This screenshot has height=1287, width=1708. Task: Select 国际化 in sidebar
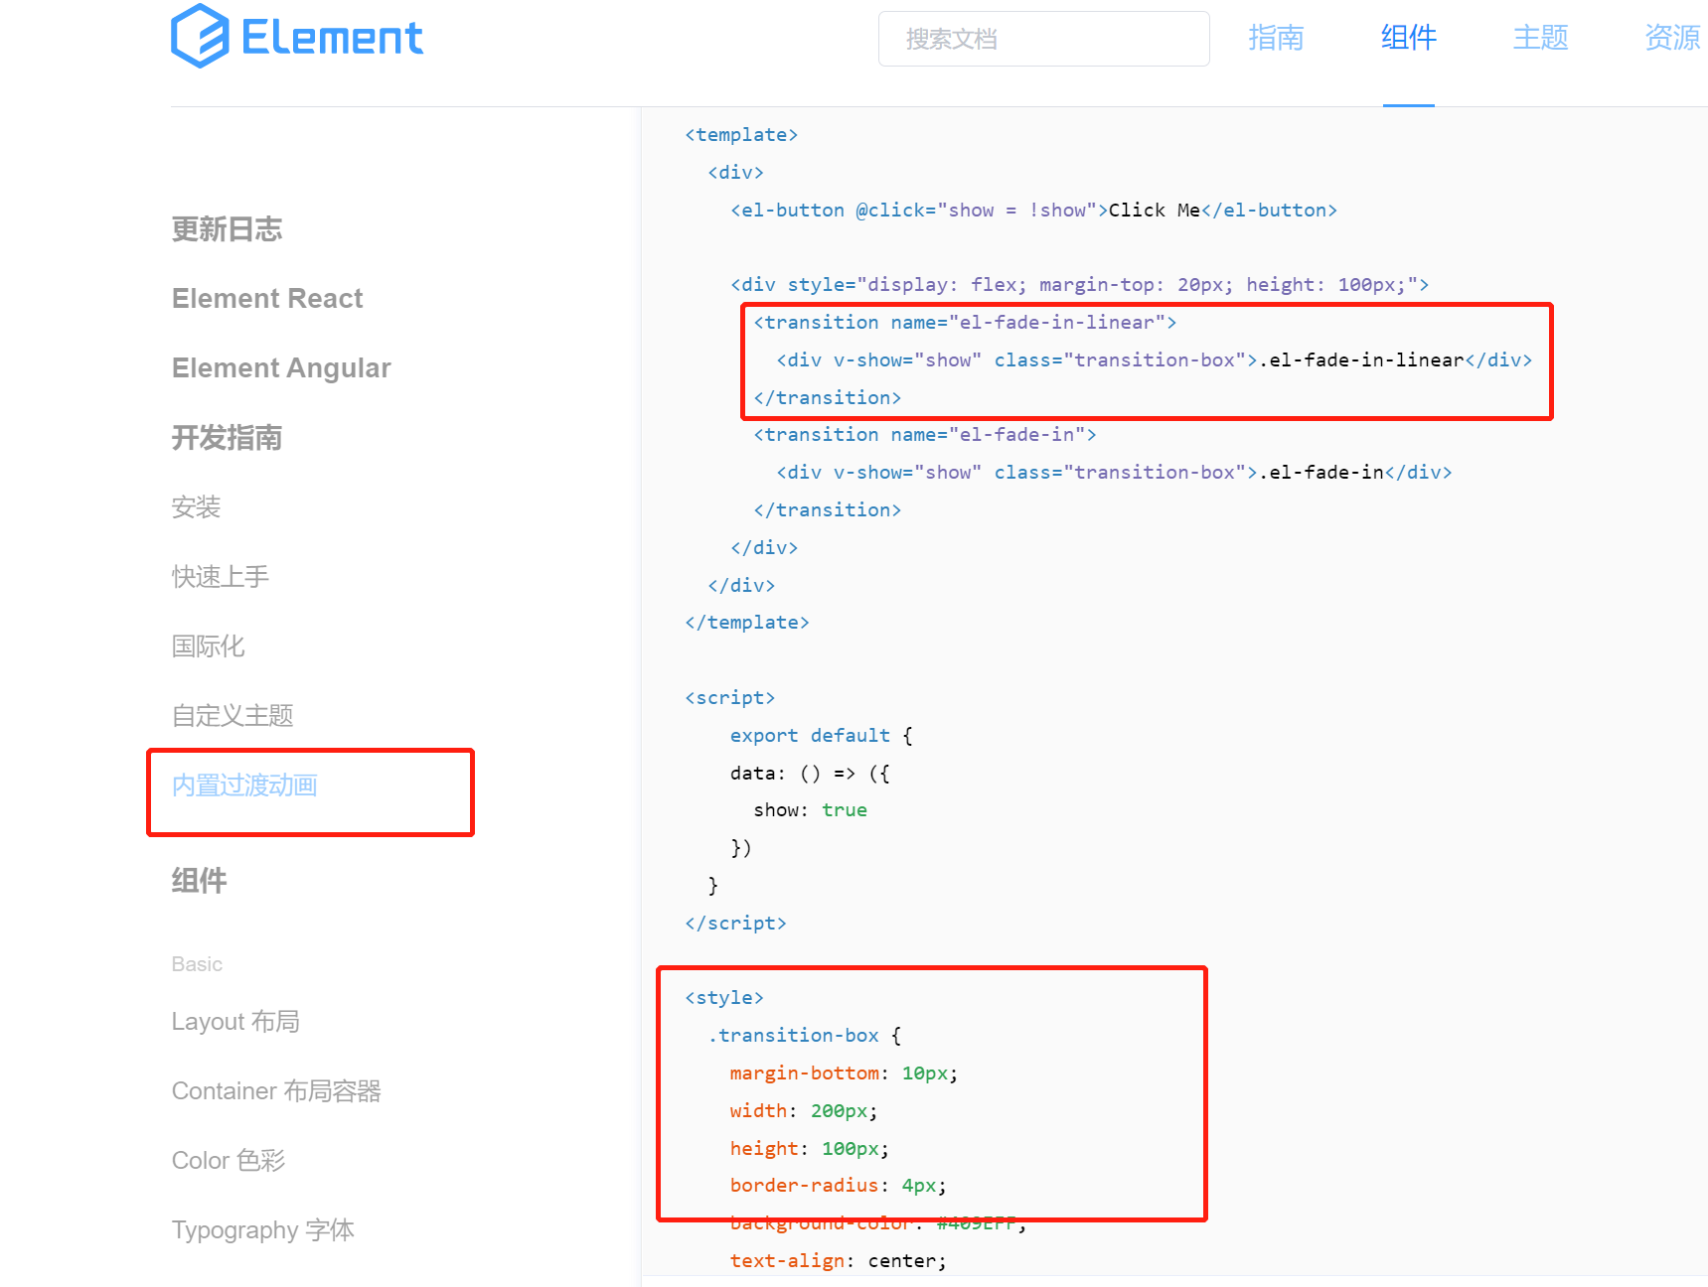pos(208,646)
